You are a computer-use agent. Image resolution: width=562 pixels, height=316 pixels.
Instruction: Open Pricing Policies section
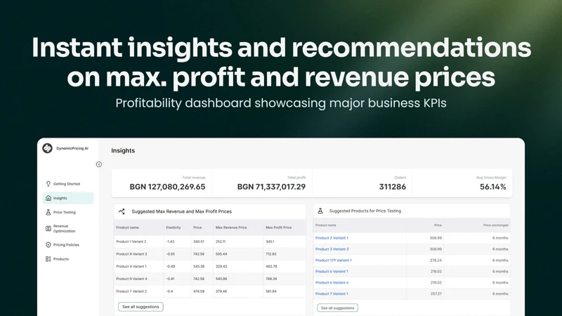coord(67,244)
